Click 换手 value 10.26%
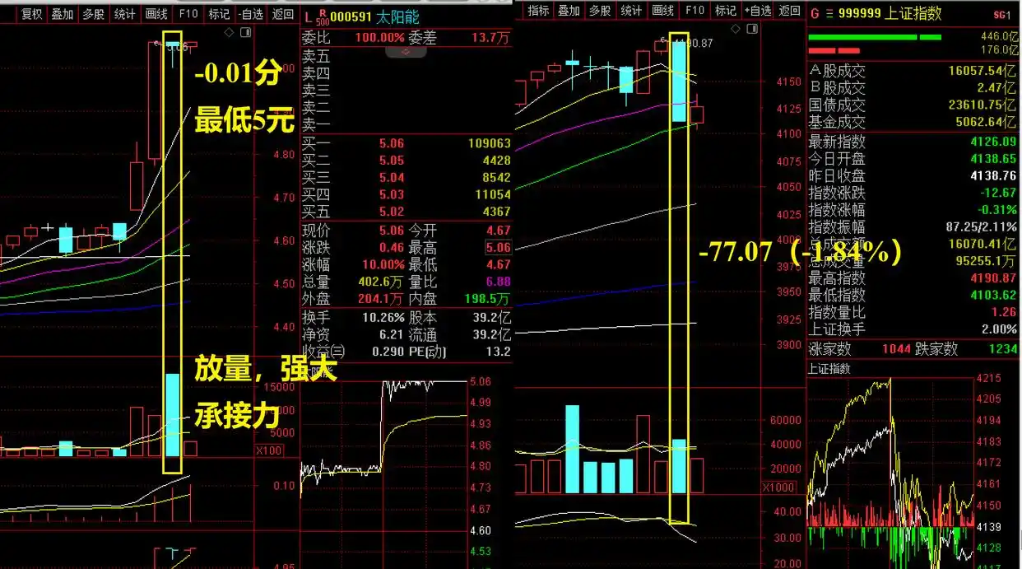The image size is (1022, 569). coord(383,317)
